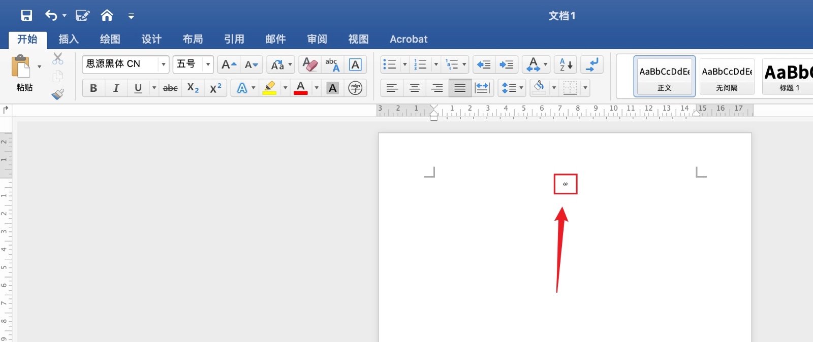Apply bullet list formatting
The height and width of the screenshot is (342, 813).
pos(390,64)
